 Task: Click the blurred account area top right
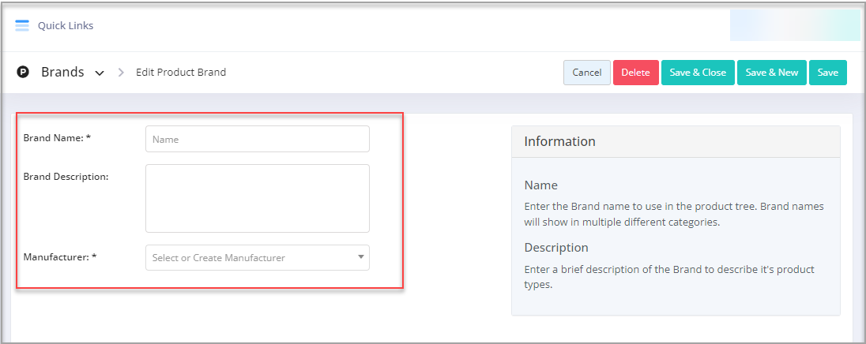point(796,25)
